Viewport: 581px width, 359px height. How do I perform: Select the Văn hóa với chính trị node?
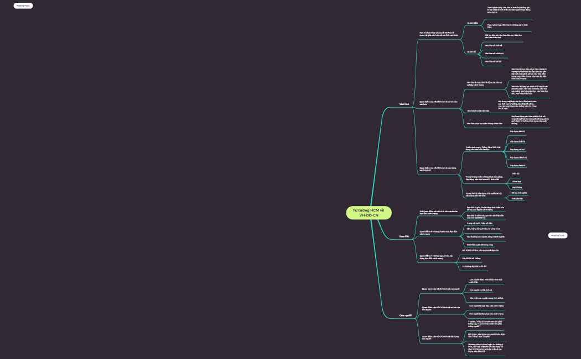[494, 53]
